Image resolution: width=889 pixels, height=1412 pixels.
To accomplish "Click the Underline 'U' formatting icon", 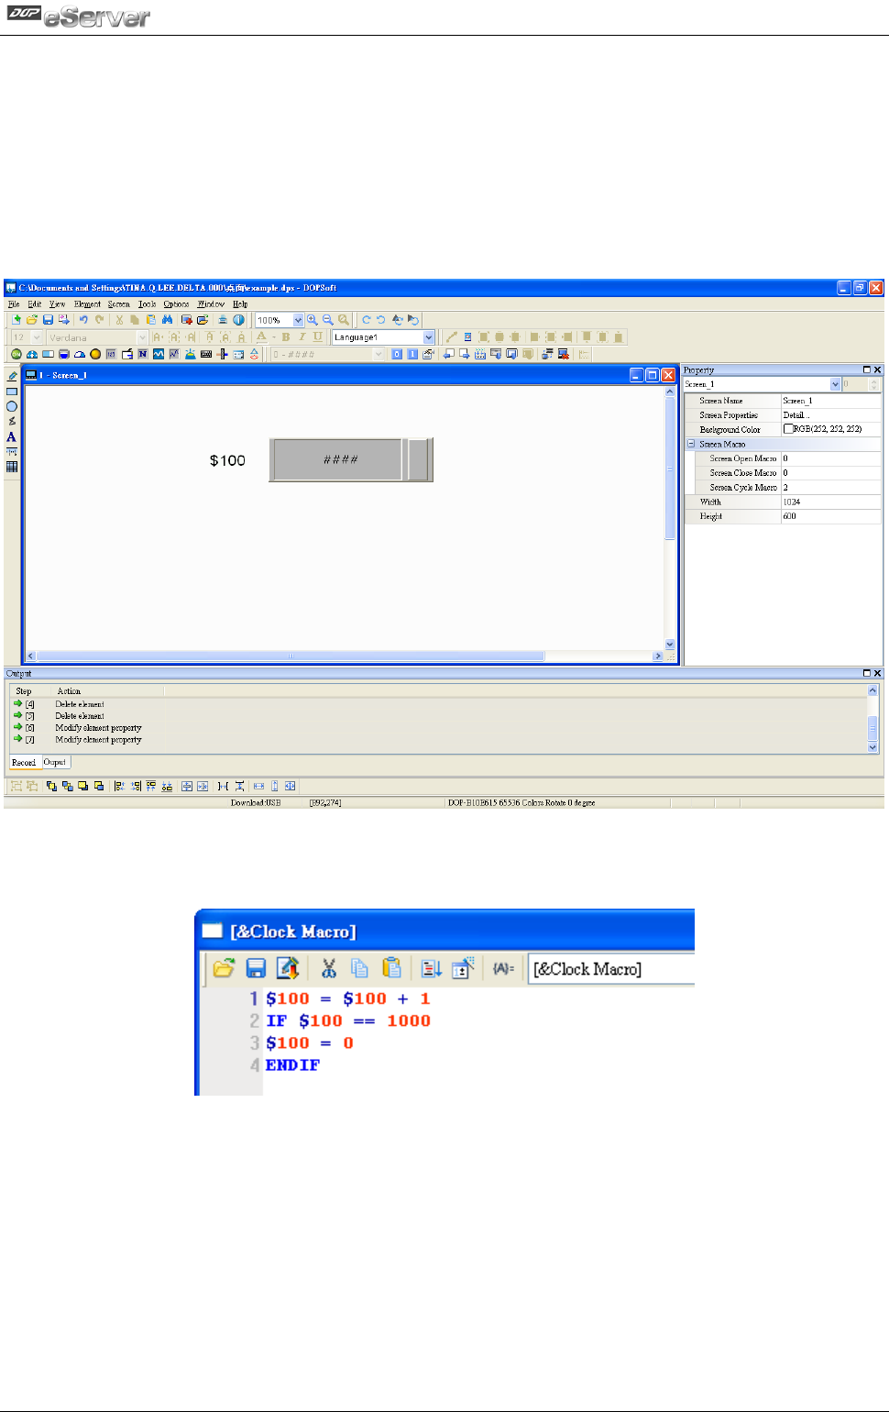I will [318, 337].
